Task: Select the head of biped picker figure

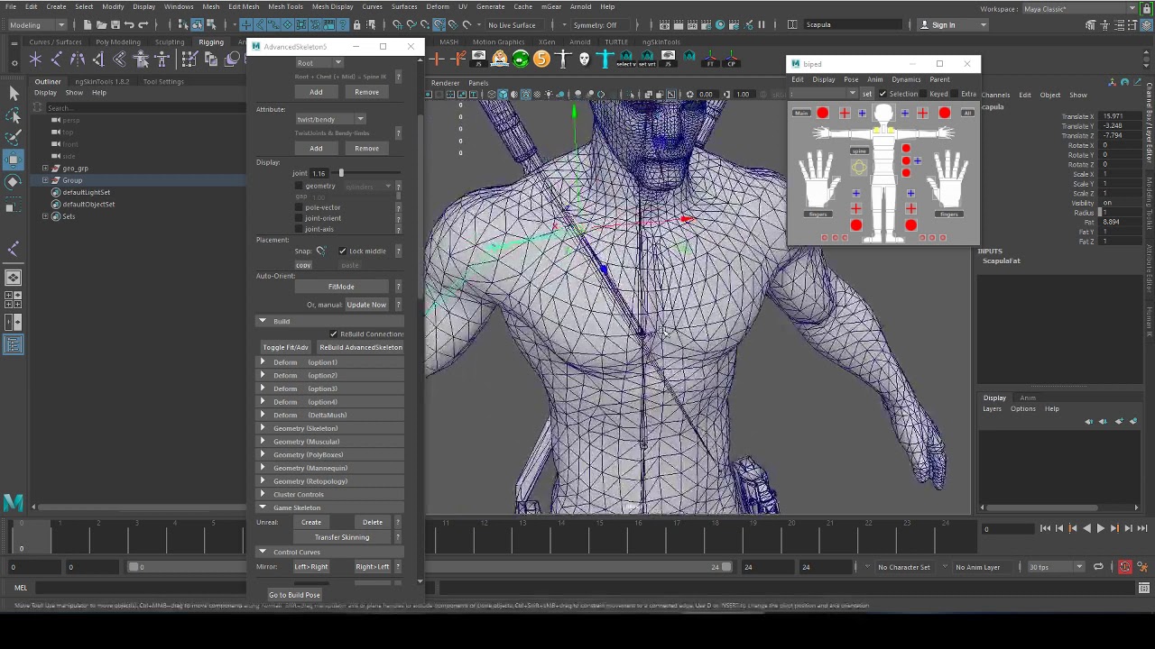Action: click(883, 113)
